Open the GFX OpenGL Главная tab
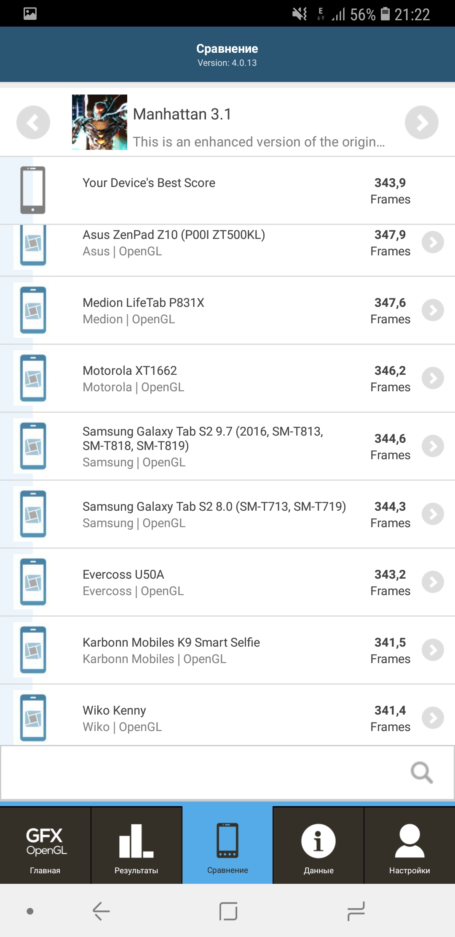Image resolution: width=455 pixels, height=937 pixels. click(45, 845)
